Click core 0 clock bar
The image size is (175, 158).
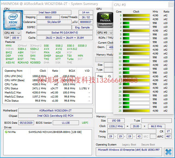(136, 16)
